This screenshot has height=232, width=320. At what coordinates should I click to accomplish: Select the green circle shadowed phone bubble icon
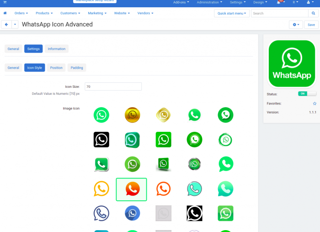225,115
